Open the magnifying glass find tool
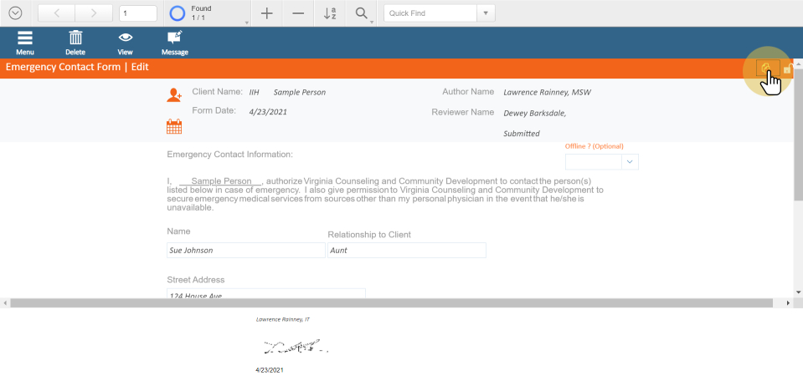 coord(361,13)
